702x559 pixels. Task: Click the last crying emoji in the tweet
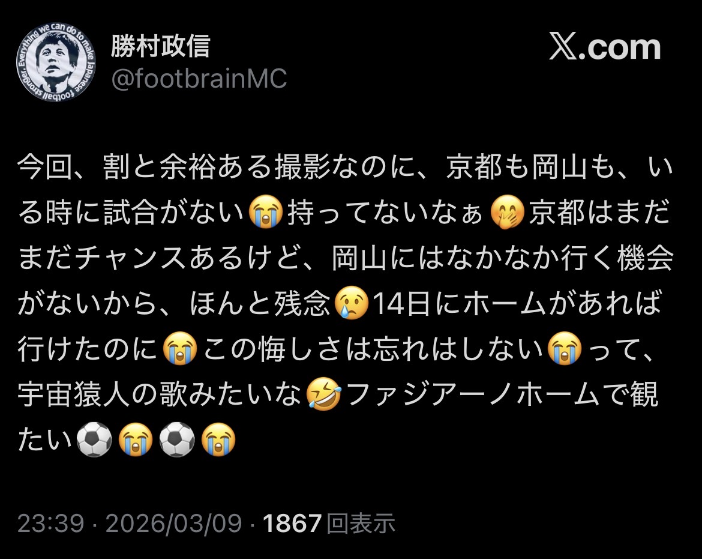coord(218,440)
